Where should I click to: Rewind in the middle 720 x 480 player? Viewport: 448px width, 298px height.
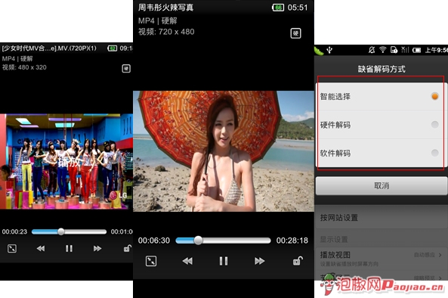[187, 261]
